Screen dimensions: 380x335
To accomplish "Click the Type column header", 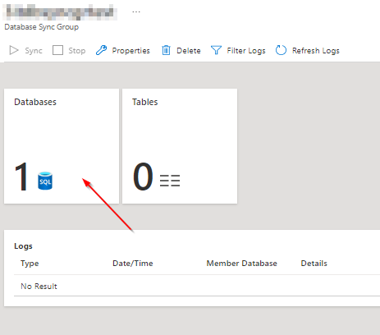I will 30,264.
